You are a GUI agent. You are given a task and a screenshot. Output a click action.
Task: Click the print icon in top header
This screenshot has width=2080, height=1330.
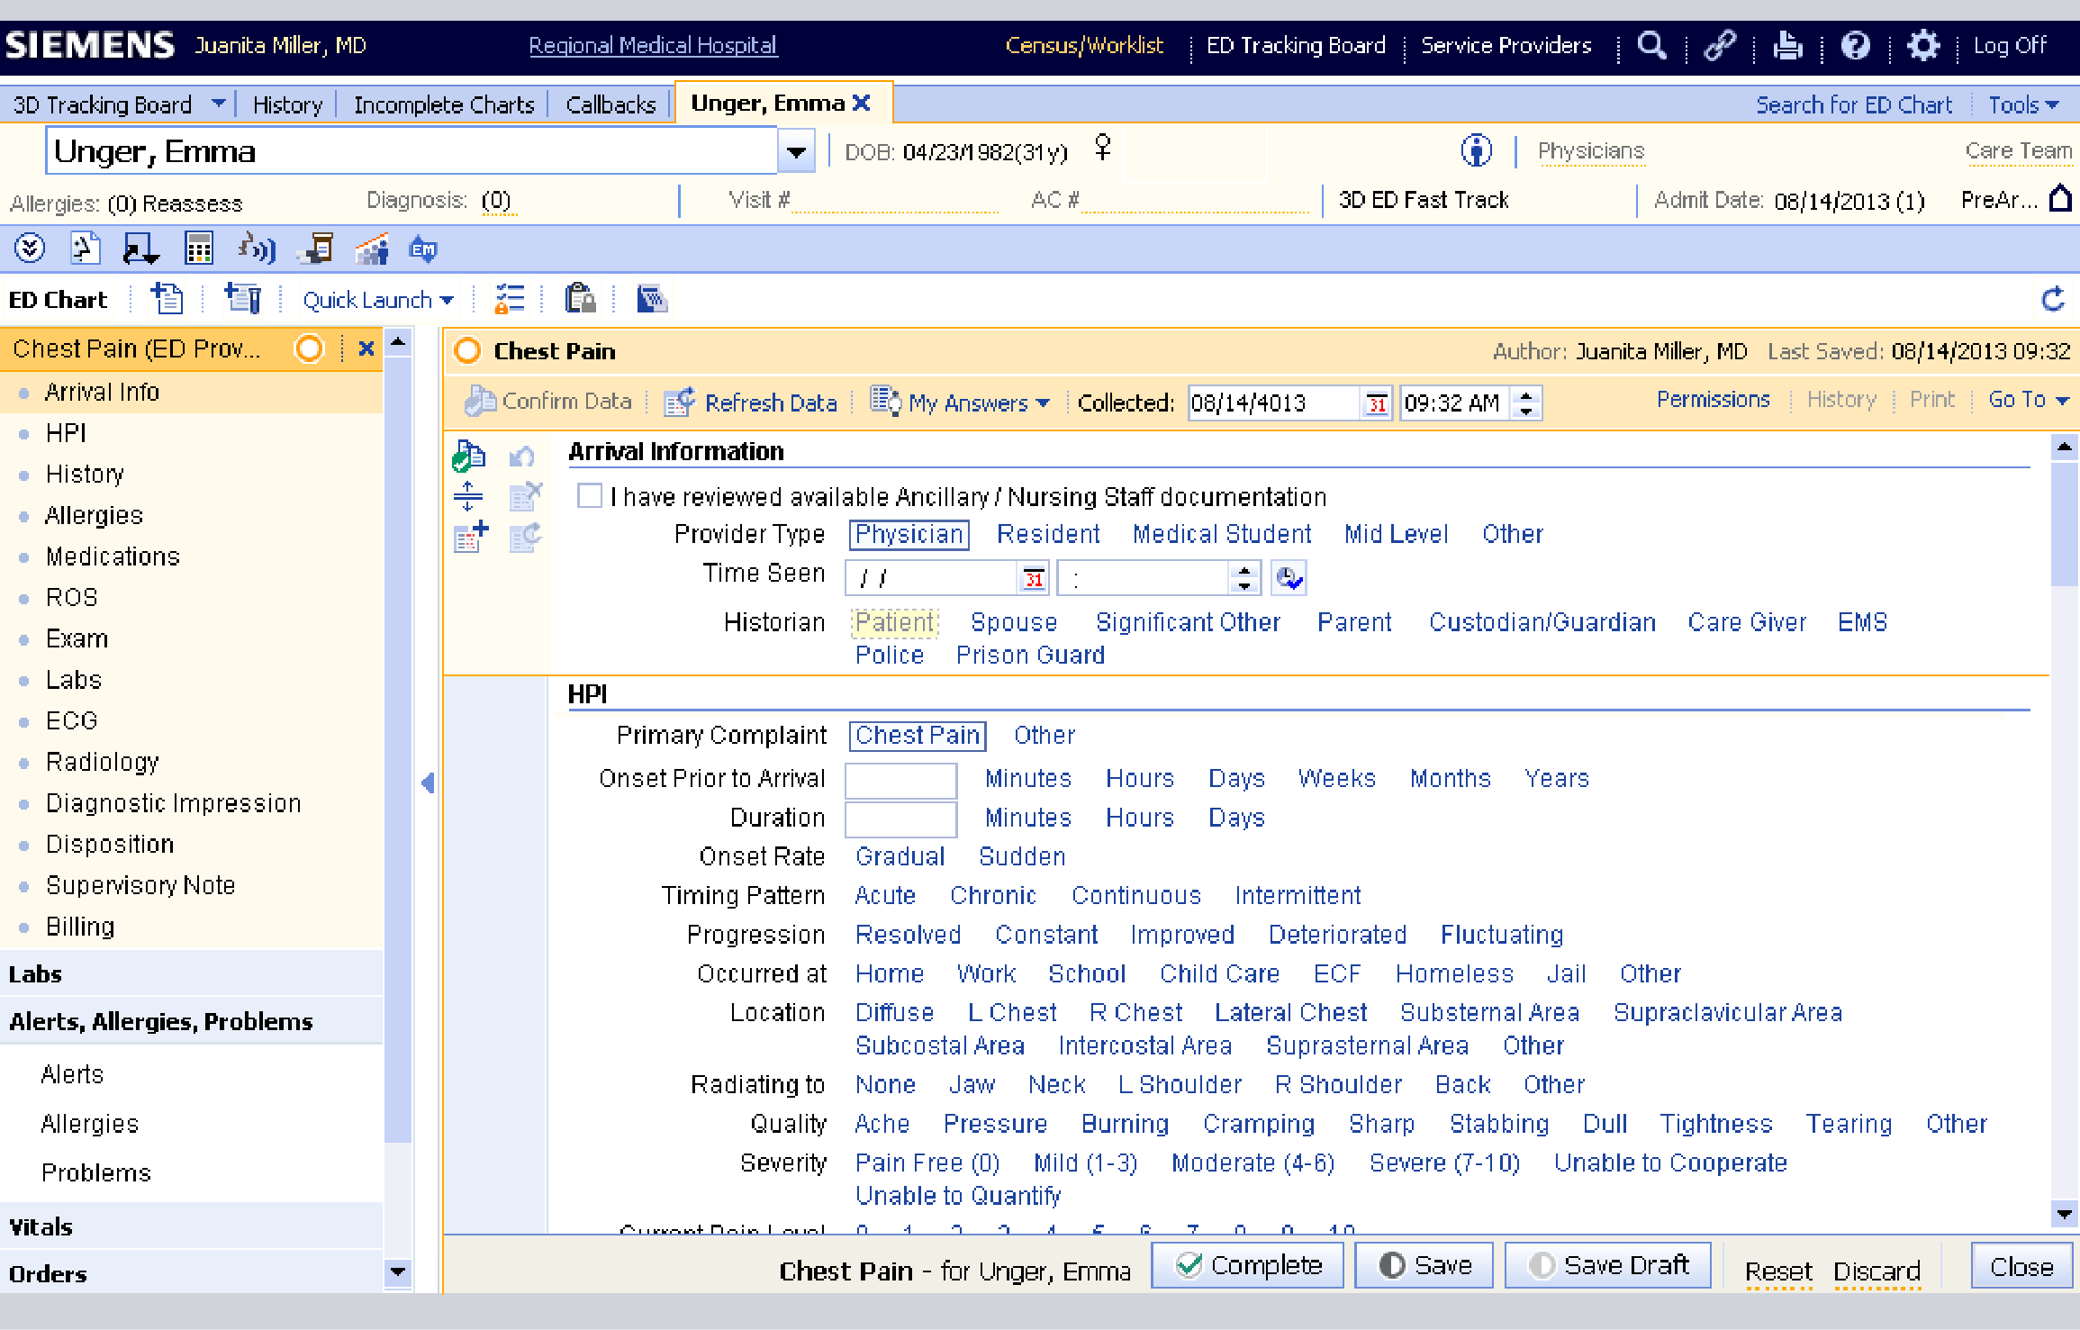point(1786,45)
